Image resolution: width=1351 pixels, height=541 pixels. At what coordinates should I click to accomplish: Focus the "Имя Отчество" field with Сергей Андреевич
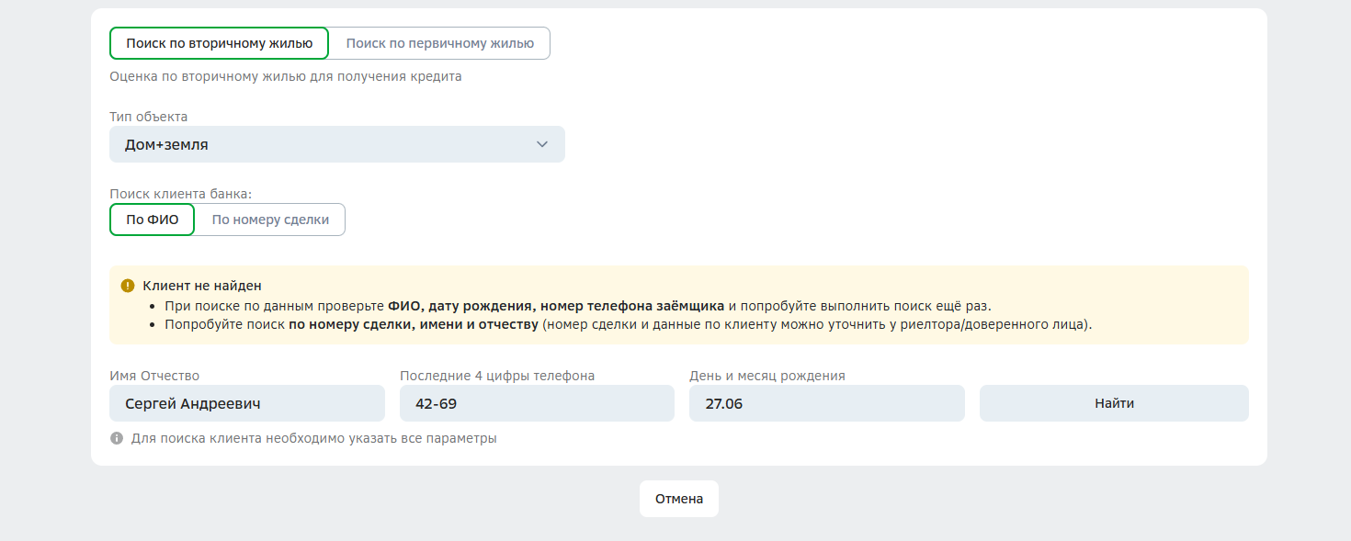tap(246, 403)
